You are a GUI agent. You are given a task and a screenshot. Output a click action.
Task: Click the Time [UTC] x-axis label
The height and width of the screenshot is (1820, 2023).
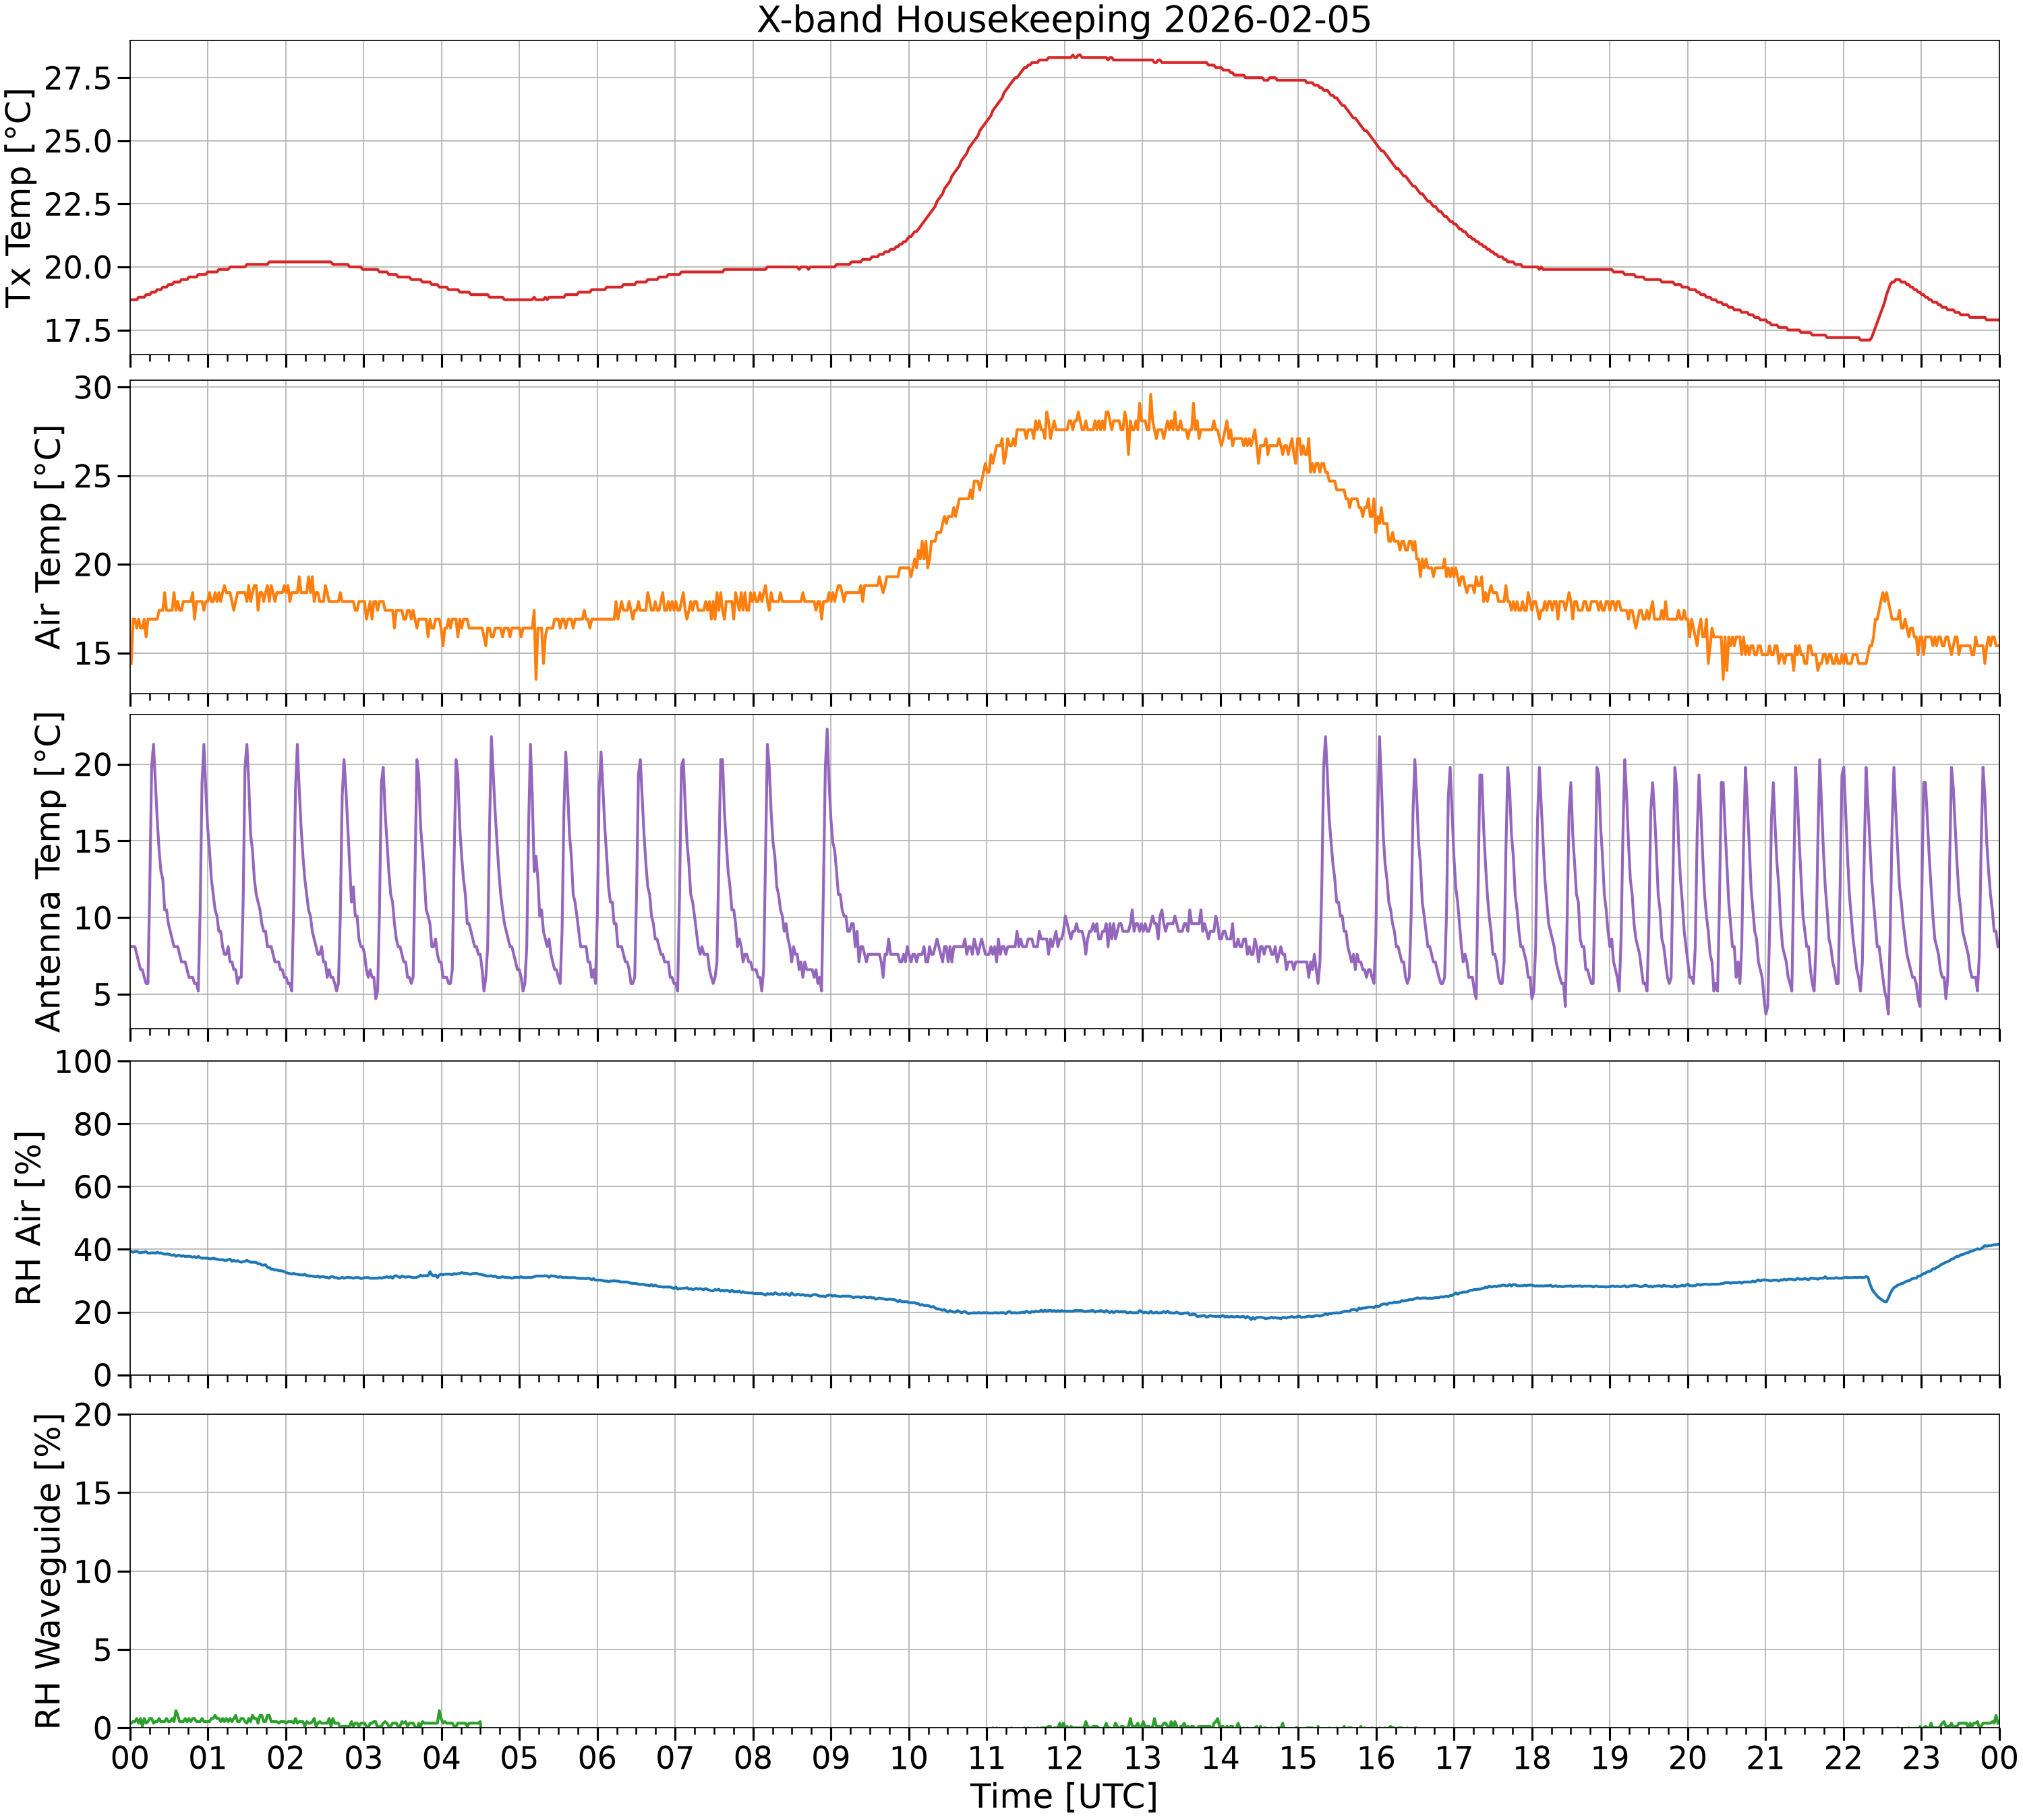coord(1063,1796)
